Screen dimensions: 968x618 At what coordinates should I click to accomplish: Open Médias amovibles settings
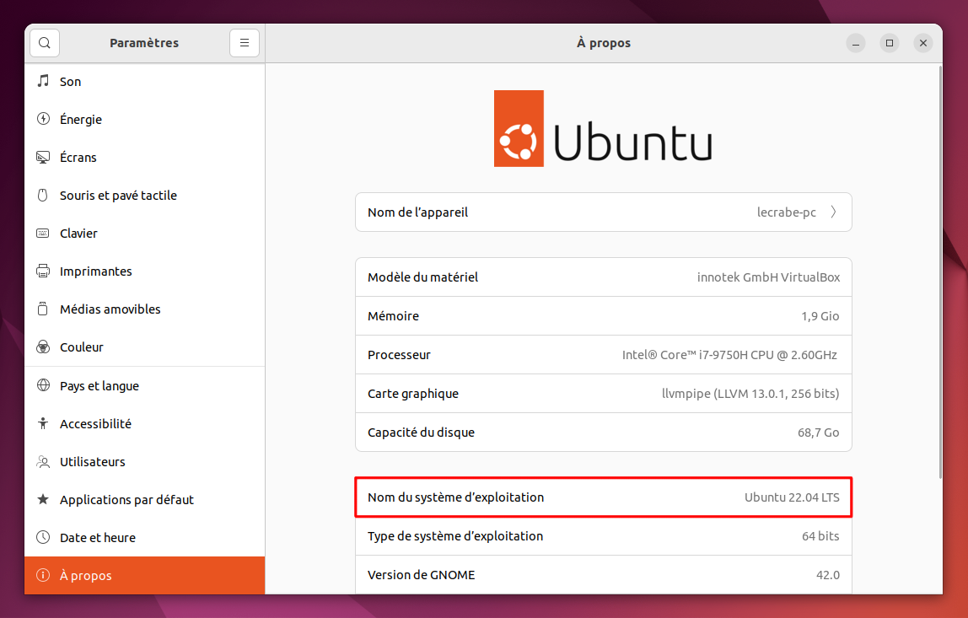pyautogui.click(x=144, y=309)
